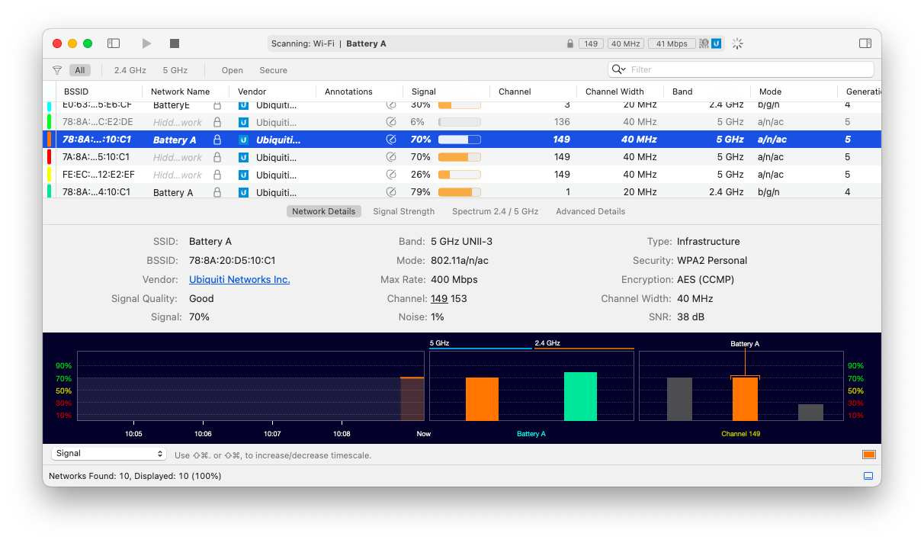The height and width of the screenshot is (543, 924).
Task: Sort by Network Name column header
Action: [x=180, y=92]
